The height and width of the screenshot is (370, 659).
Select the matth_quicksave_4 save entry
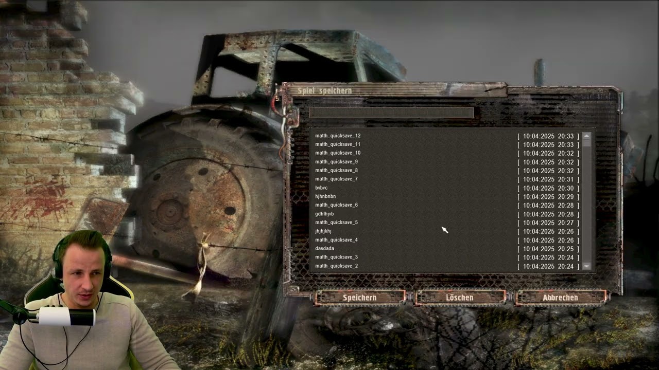pos(446,240)
